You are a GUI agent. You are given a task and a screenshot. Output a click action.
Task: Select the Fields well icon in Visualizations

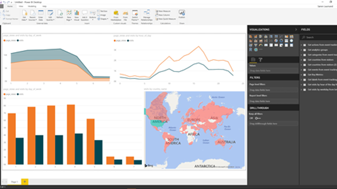click(253, 59)
